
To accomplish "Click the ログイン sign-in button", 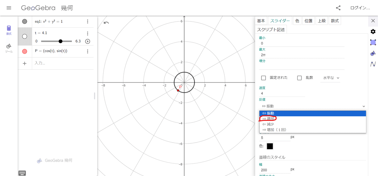I will click(x=360, y=8).
